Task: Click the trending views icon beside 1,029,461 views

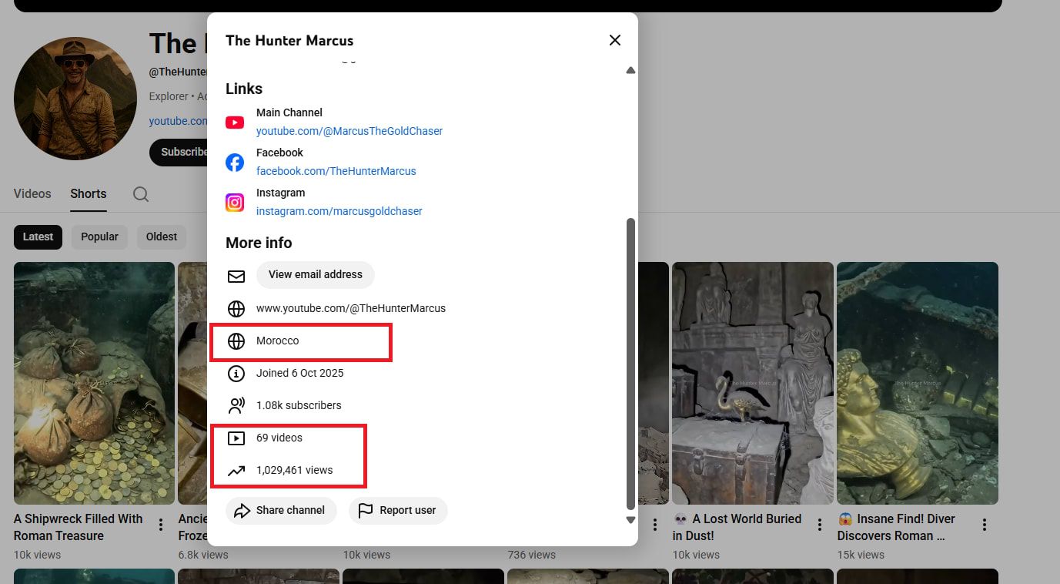Action: coord(236,470)
